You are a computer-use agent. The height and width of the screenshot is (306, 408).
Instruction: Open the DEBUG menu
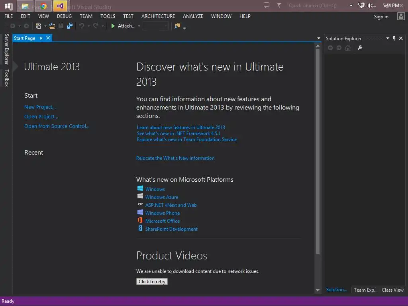coord(64,16)
